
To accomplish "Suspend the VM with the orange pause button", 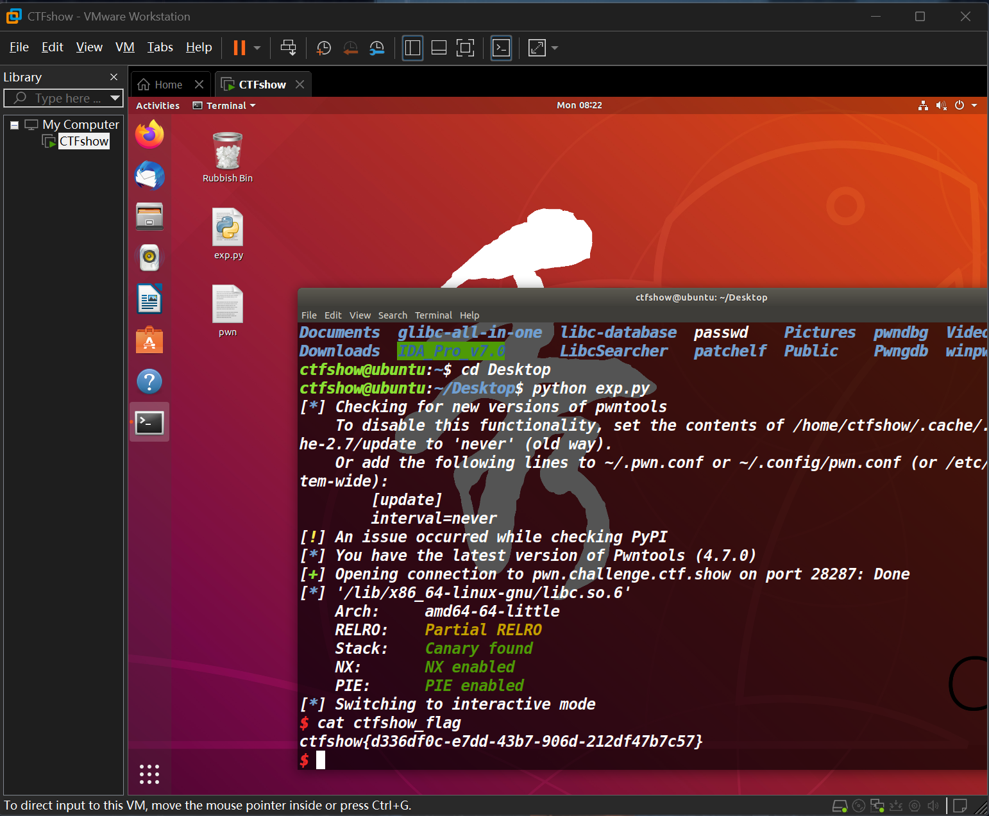I will point(239,48).
